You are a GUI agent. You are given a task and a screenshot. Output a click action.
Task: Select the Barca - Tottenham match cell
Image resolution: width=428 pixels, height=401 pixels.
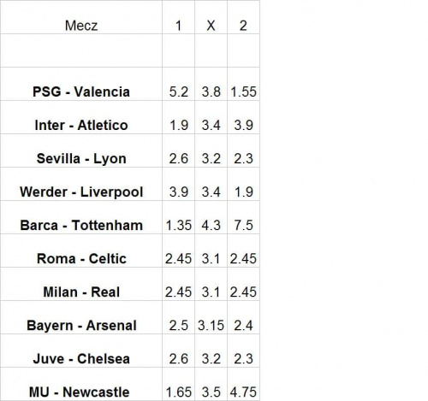click(81, 217)
